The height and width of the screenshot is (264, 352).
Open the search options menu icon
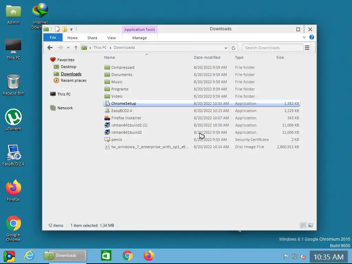coord(307,47)
